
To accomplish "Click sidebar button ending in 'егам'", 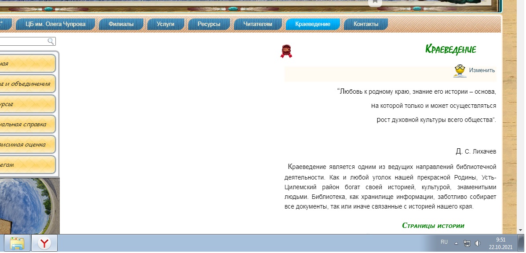I will pyautogui.click(x=28, y=165).
